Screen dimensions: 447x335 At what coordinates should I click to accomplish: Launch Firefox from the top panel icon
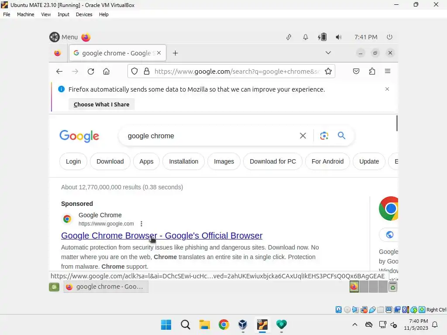tap(86, 37)
